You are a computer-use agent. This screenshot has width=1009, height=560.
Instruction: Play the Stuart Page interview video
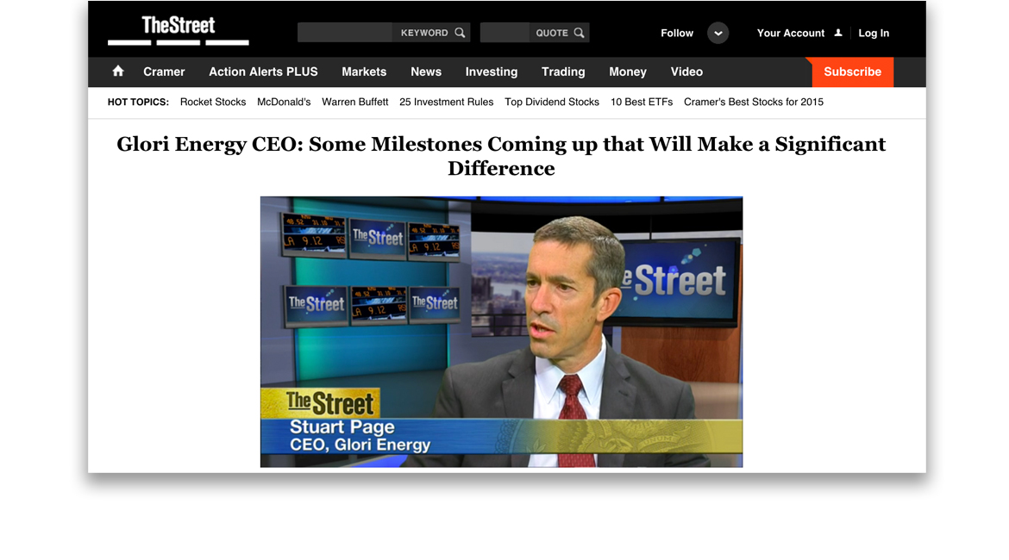click(x=501, y=332)
